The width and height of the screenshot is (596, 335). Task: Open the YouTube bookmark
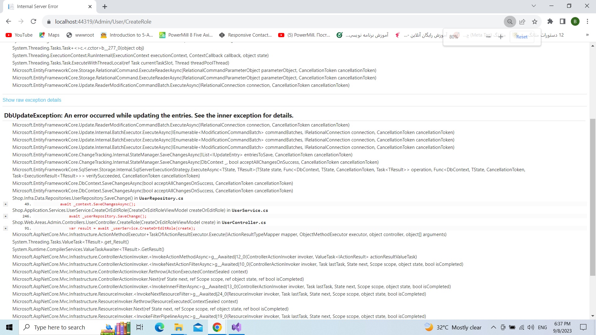pyautogui.click(x=19, y=35)
